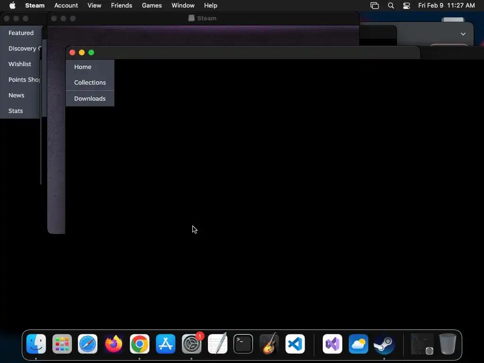This screenshot has width=484, height=363.
Task: Open GarageBand guitar icon in dock
Action: pyautogui.click(x=269, y=344)
